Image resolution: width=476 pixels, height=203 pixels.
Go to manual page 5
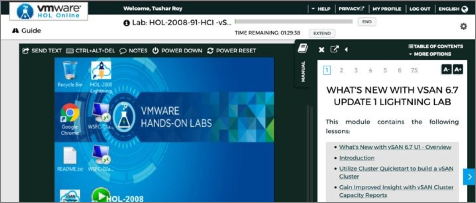[x=385, y=70]
